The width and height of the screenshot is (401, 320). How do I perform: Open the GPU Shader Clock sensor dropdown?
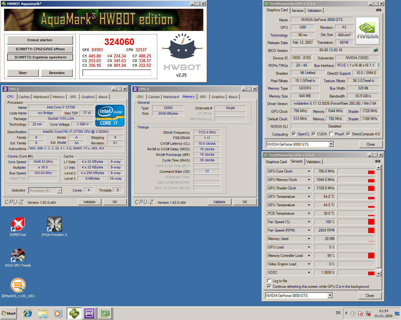(309, 188)
